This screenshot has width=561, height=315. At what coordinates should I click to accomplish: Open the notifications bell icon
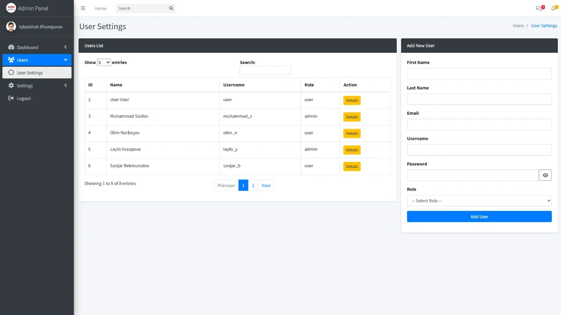pos(553,8)
